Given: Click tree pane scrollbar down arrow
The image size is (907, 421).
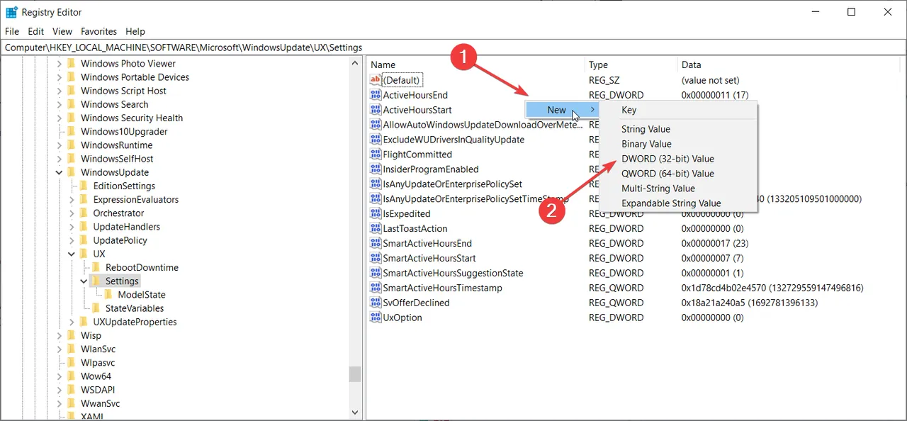Looking at the screenshot, I should pos(355,412).
